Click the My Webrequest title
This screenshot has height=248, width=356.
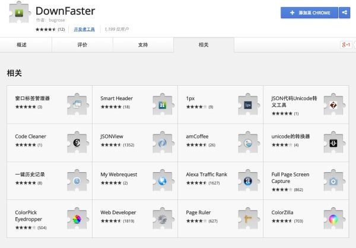pyautogui.click(x=119, y=175)
